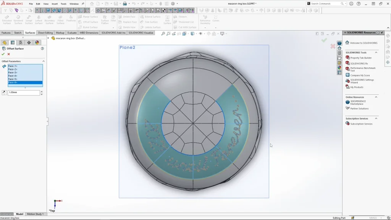This screenshot has width=391, height=220.
Task: Click the 1.00mm offset distance field
Action: 23,93
